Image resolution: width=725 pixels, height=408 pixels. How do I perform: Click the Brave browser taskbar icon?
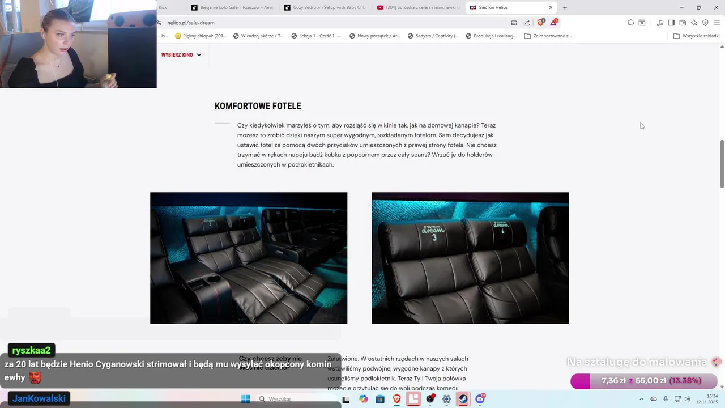click(x=397, y=399)
